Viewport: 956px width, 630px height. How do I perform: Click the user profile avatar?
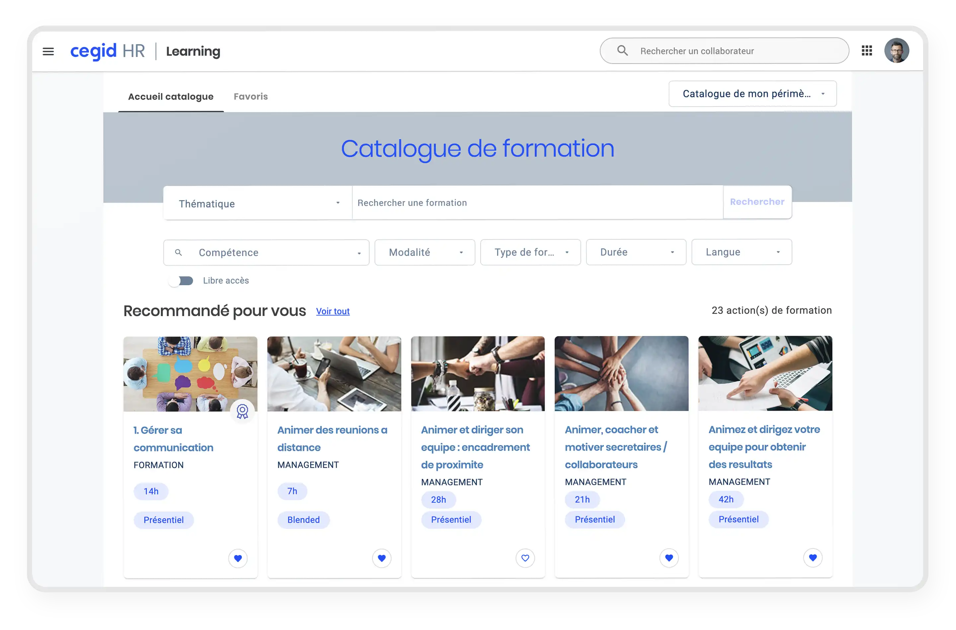click(x=897, y=51)
